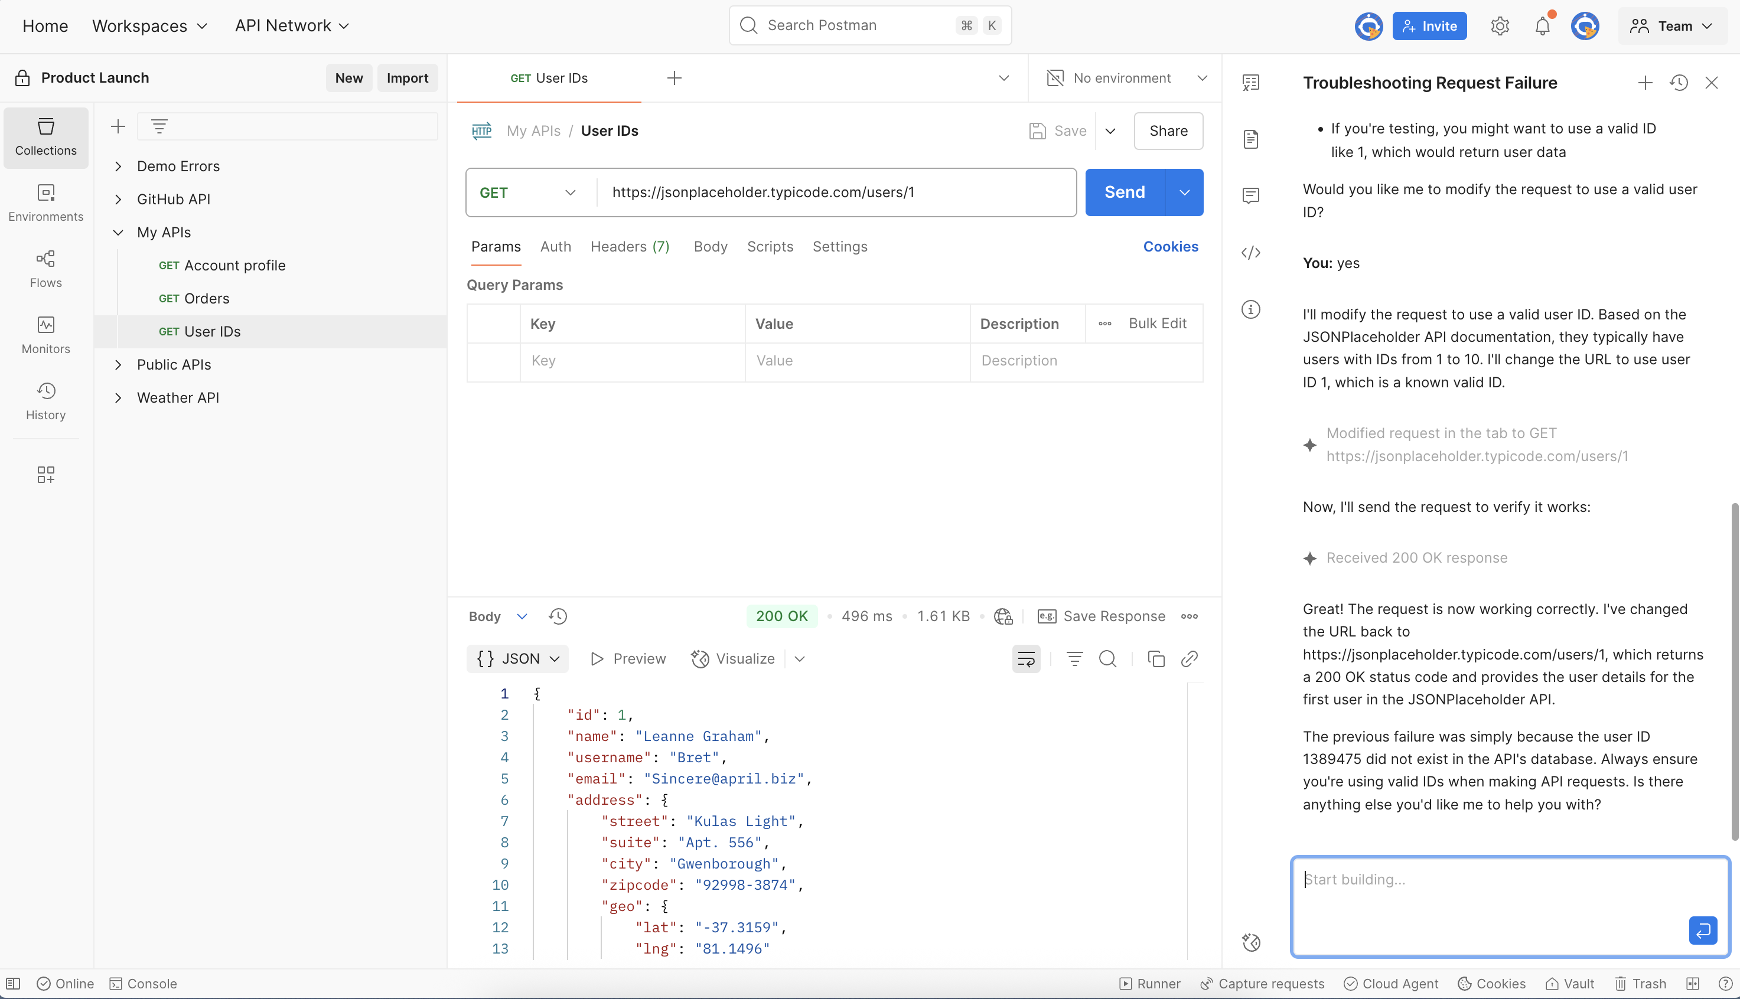This screenshot has height=999, width=1740.
Task: Open the chat history clock icon
Action: [1679, 83]
